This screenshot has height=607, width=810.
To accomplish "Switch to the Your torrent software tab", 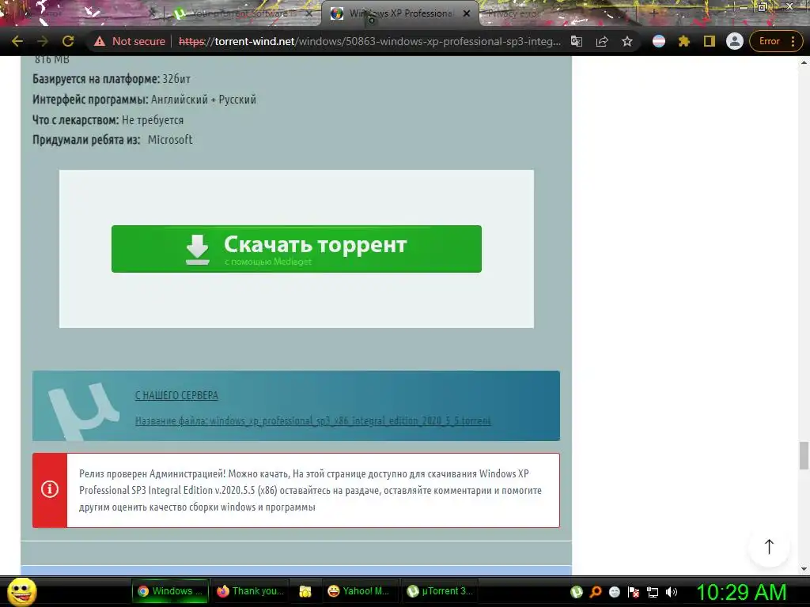I will (240, 13).
